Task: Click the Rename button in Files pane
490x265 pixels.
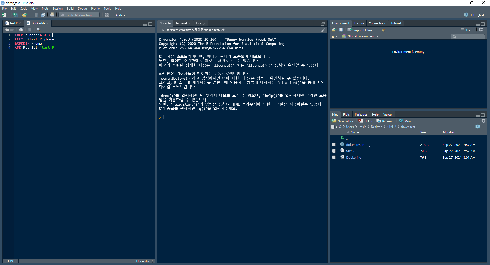Action: click(385, 121)
